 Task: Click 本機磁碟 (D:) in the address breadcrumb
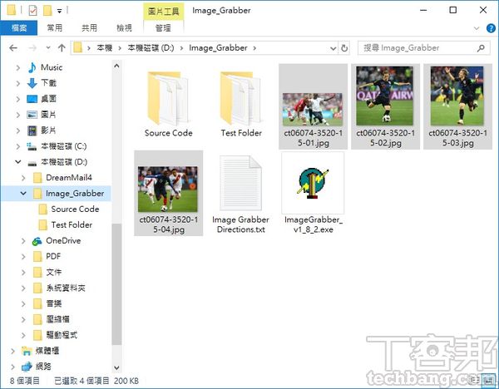157,48
